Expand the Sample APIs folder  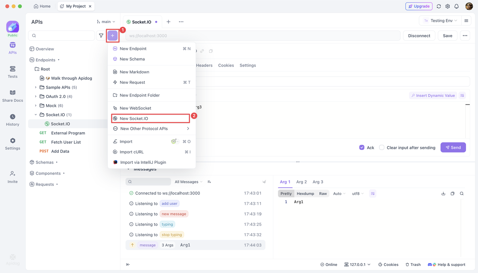point(36,87)
